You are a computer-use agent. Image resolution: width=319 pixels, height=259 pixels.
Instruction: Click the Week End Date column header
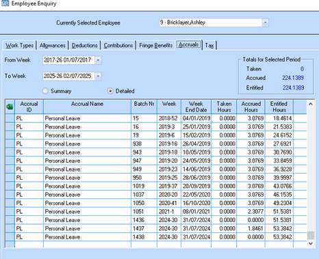[196, 107]
